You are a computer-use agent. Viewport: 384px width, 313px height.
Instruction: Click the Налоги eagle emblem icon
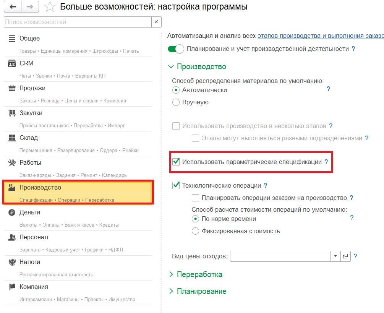tap(12, 262)
